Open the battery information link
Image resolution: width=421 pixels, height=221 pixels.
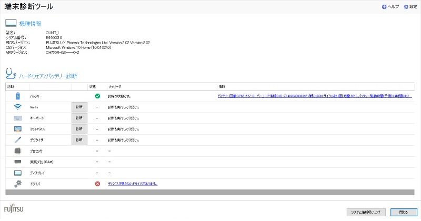click(x=314, y=96)
